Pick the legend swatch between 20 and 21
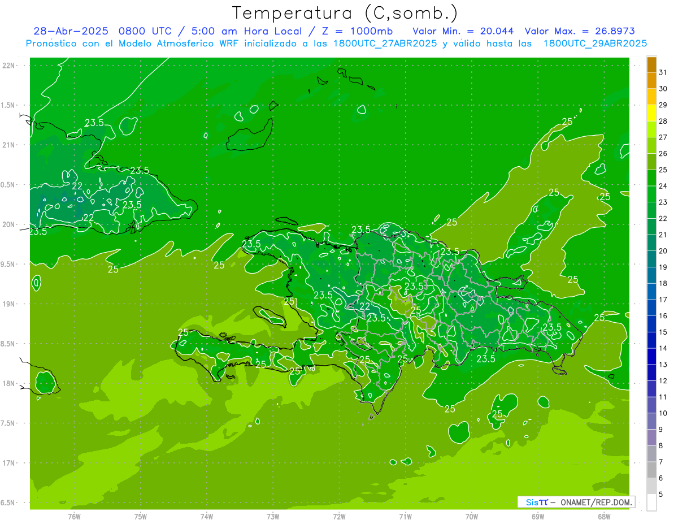Viewport: 678px width, 524px height. click(x=651, y=243)
